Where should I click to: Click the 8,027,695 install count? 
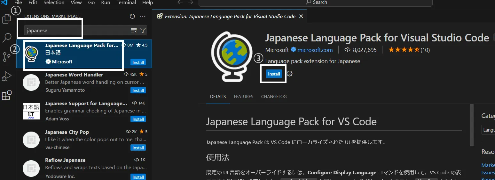click(360, 50)
